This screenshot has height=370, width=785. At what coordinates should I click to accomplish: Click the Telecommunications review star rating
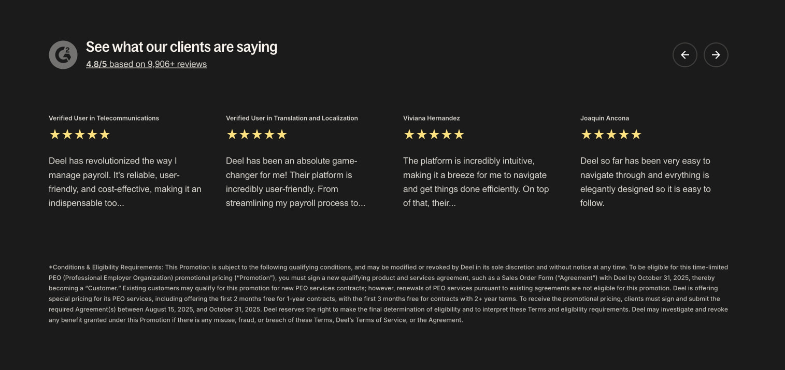pyautogui.click(x=79, y=135)
